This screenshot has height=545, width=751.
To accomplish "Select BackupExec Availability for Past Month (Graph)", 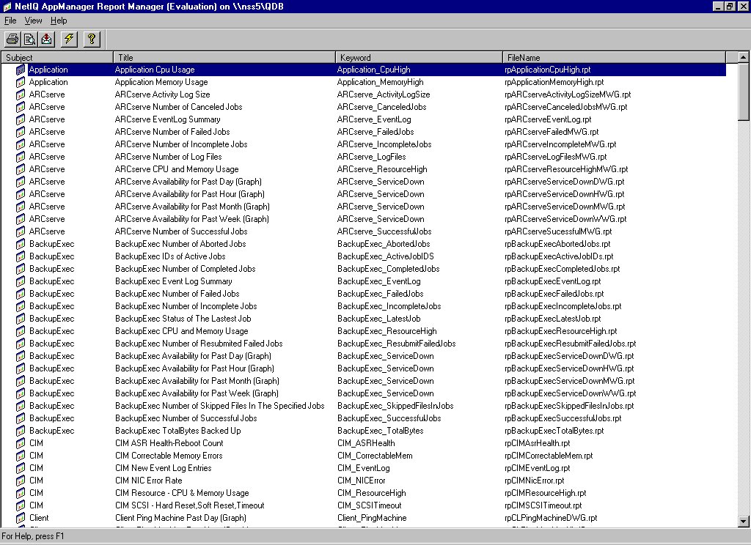I will (197, 381).
